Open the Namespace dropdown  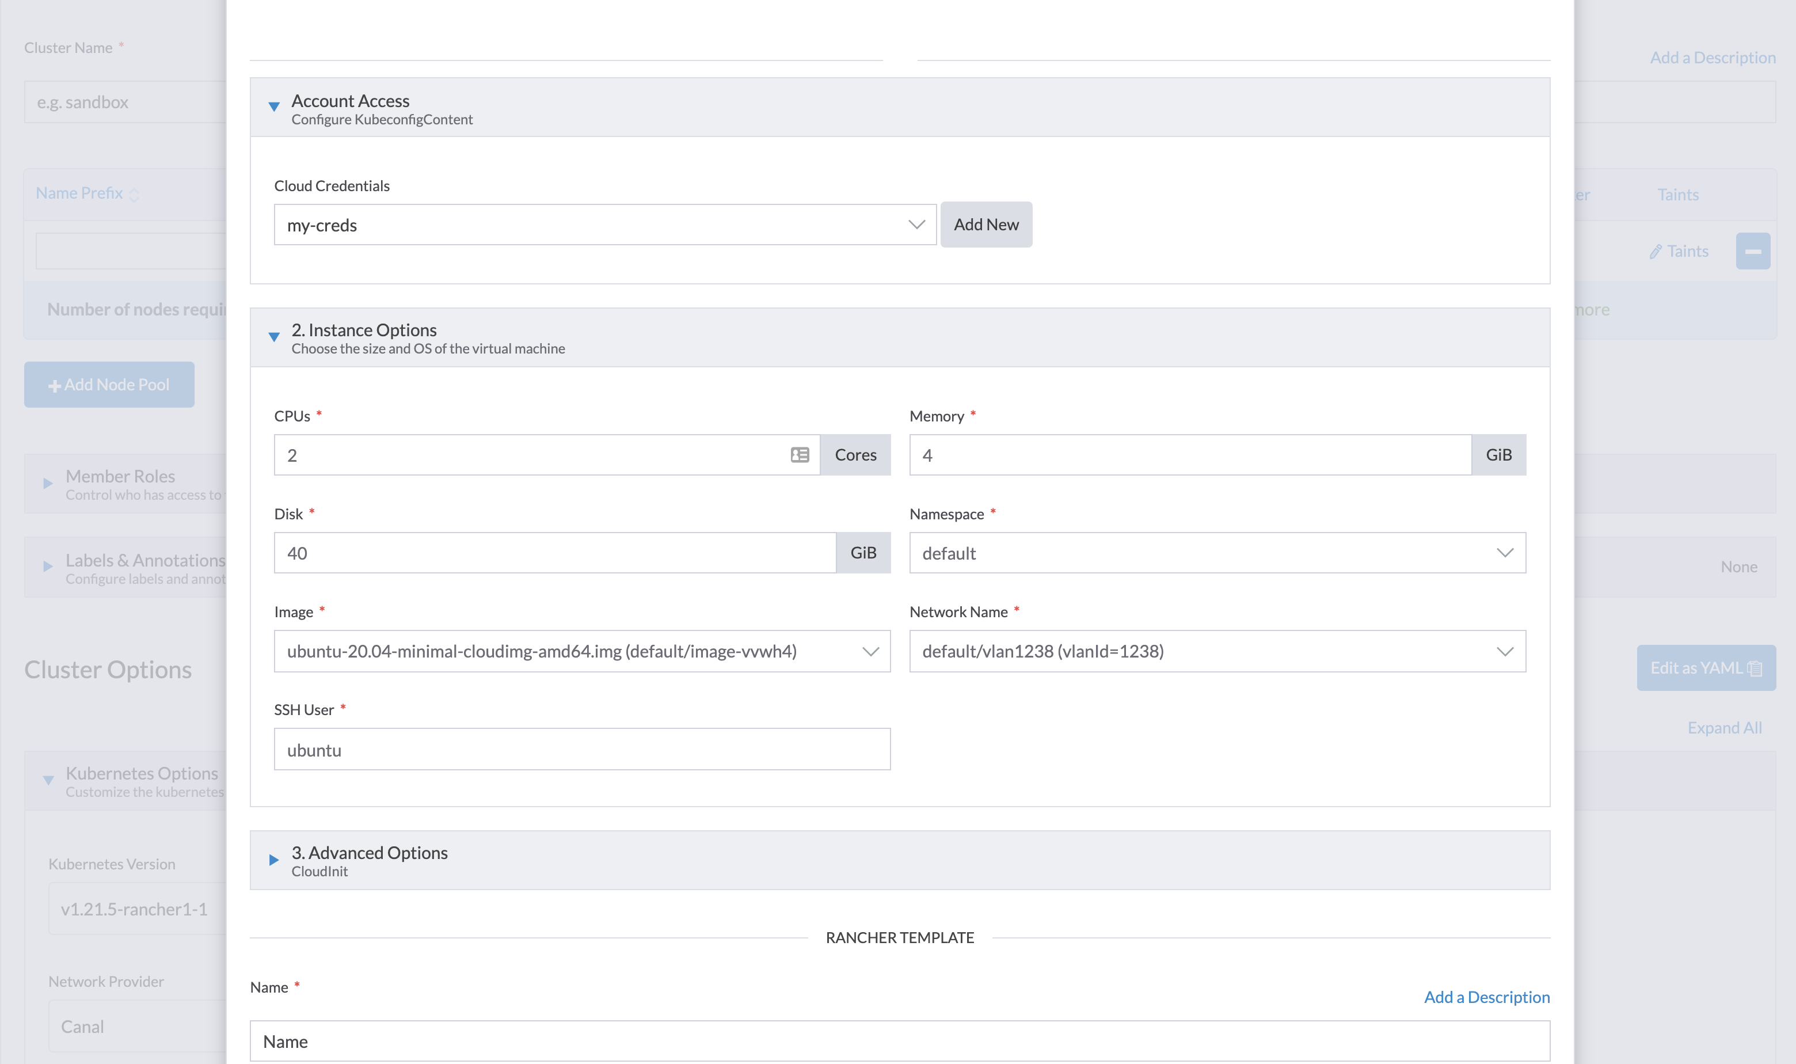click(x=1217, y=553)
